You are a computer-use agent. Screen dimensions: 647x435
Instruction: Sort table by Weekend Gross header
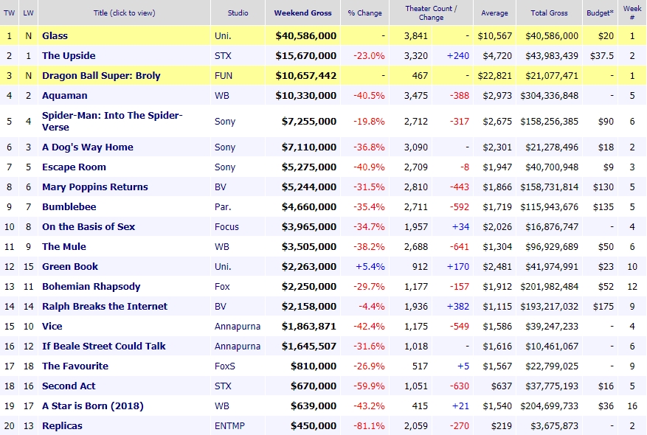pyautogui.click(x=303, y=13)
